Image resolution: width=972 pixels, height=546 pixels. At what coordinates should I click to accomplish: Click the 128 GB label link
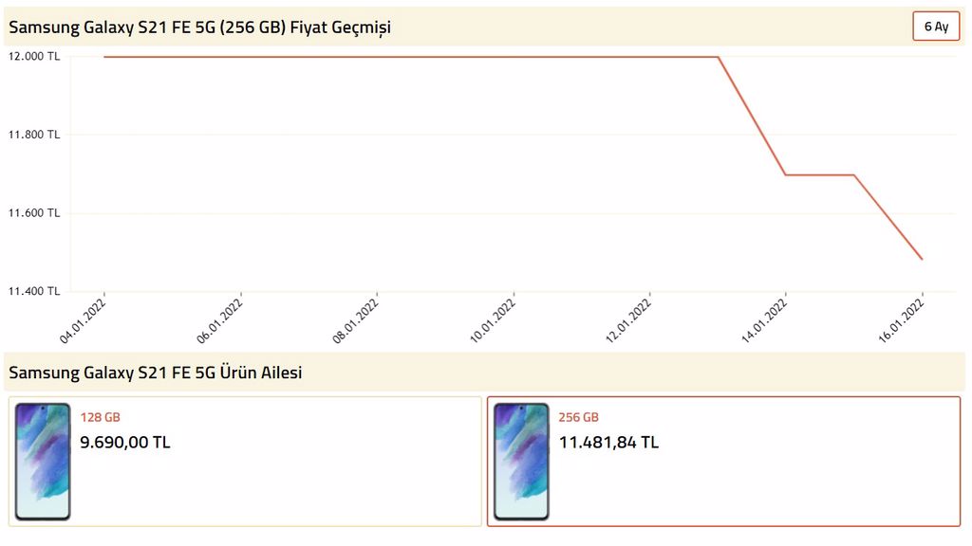100,417
